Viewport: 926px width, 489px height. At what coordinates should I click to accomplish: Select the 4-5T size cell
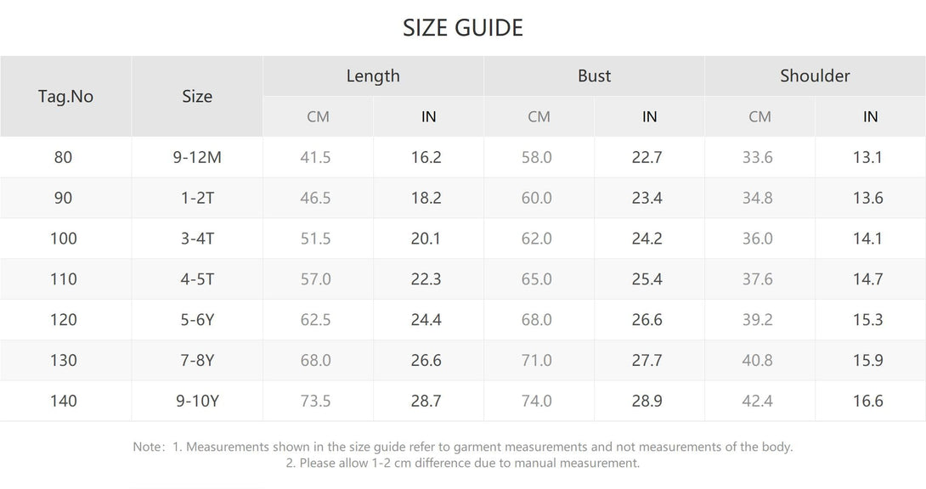[197, 279]
